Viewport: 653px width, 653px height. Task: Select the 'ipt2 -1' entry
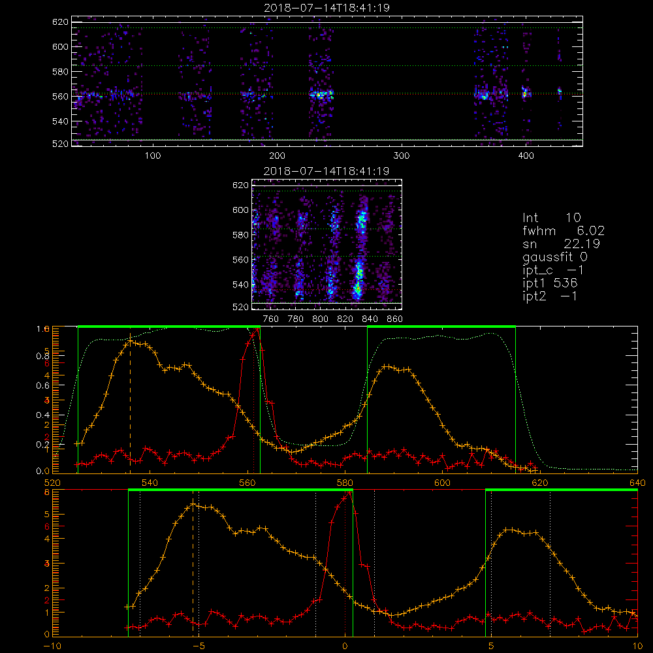coord(550,296)
